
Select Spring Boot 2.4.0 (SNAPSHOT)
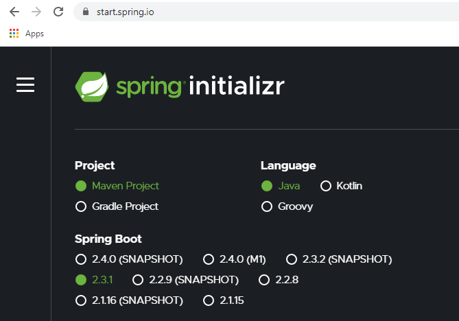coord(129,259)
